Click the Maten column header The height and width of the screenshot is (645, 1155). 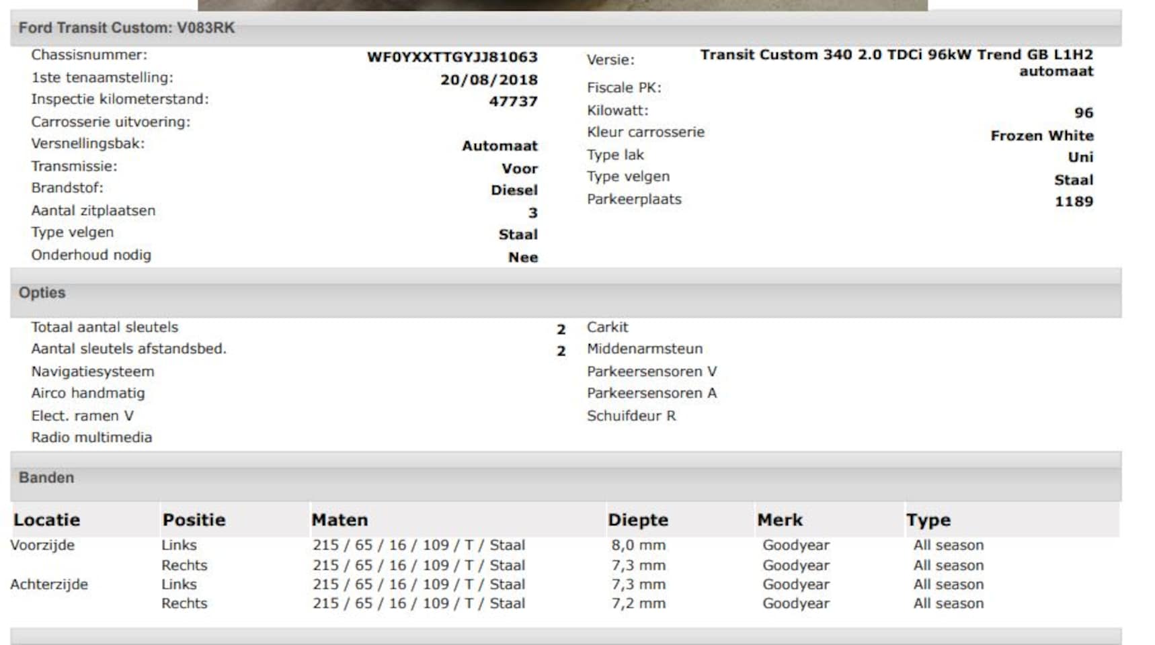pos(340,520)
